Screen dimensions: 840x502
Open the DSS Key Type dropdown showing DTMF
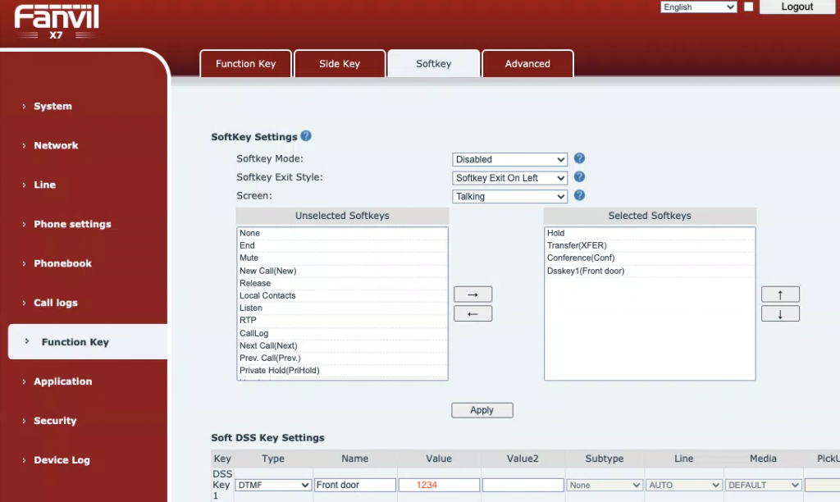click(272, 485)
